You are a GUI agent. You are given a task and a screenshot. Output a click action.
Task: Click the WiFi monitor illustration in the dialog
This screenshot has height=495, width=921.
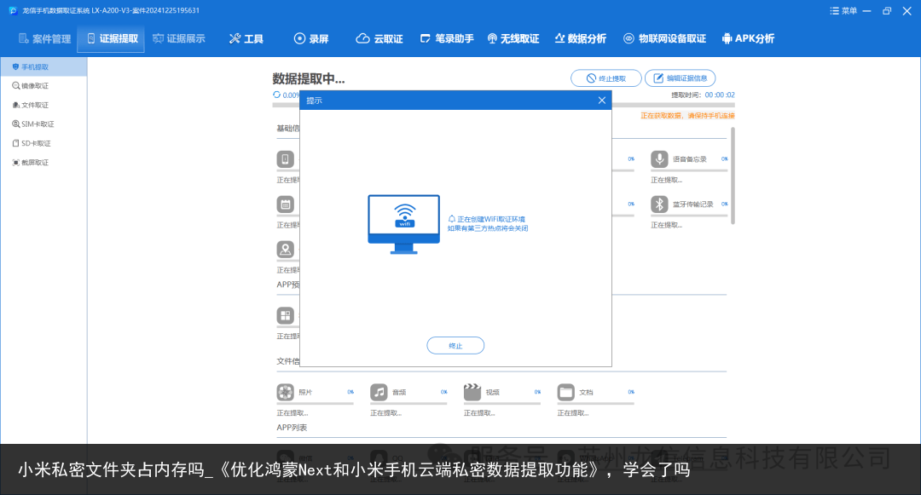[403, 225]
